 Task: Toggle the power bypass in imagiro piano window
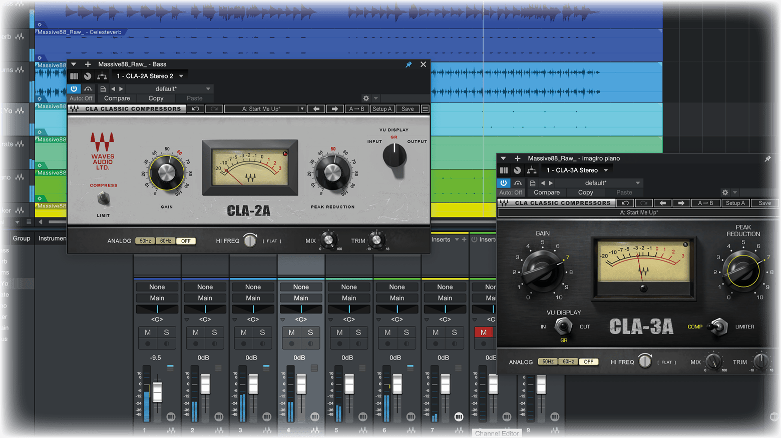pyautogui.click(x=504, y=183)
